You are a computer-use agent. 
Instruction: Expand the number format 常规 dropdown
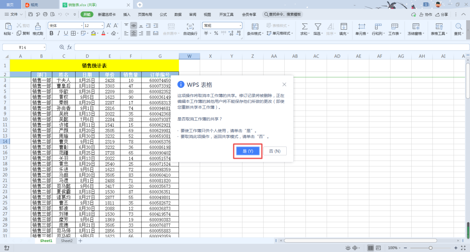pyautogui.click(x=240, y=25)
